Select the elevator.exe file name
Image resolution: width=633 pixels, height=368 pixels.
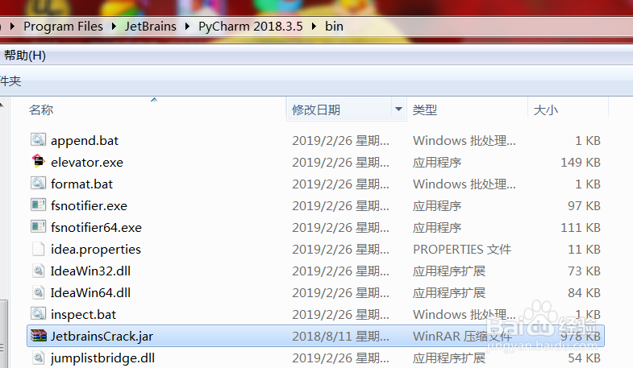point(87,162)
